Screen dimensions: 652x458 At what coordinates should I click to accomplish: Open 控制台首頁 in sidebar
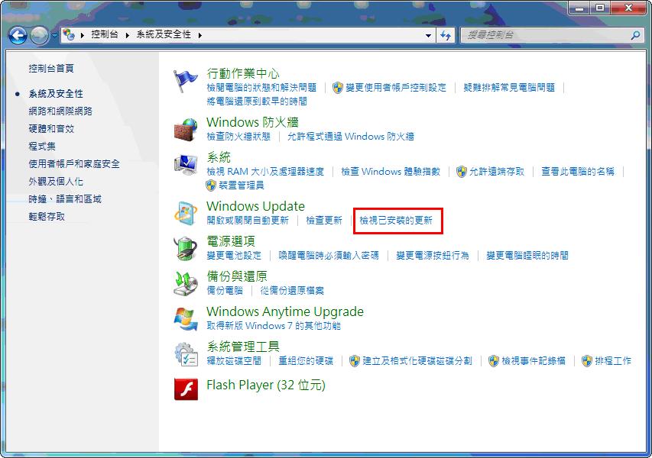click(x=51, y=69)
